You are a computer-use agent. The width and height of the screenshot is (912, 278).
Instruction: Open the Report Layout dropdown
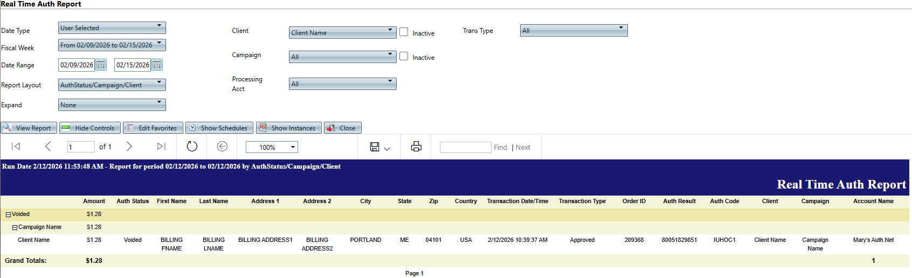[x=112, y=85]
